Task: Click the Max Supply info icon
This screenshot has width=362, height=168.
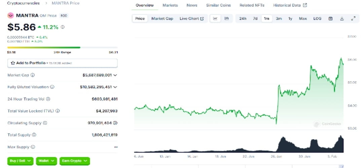Action: pyautogui.click(x=33, y=147)
